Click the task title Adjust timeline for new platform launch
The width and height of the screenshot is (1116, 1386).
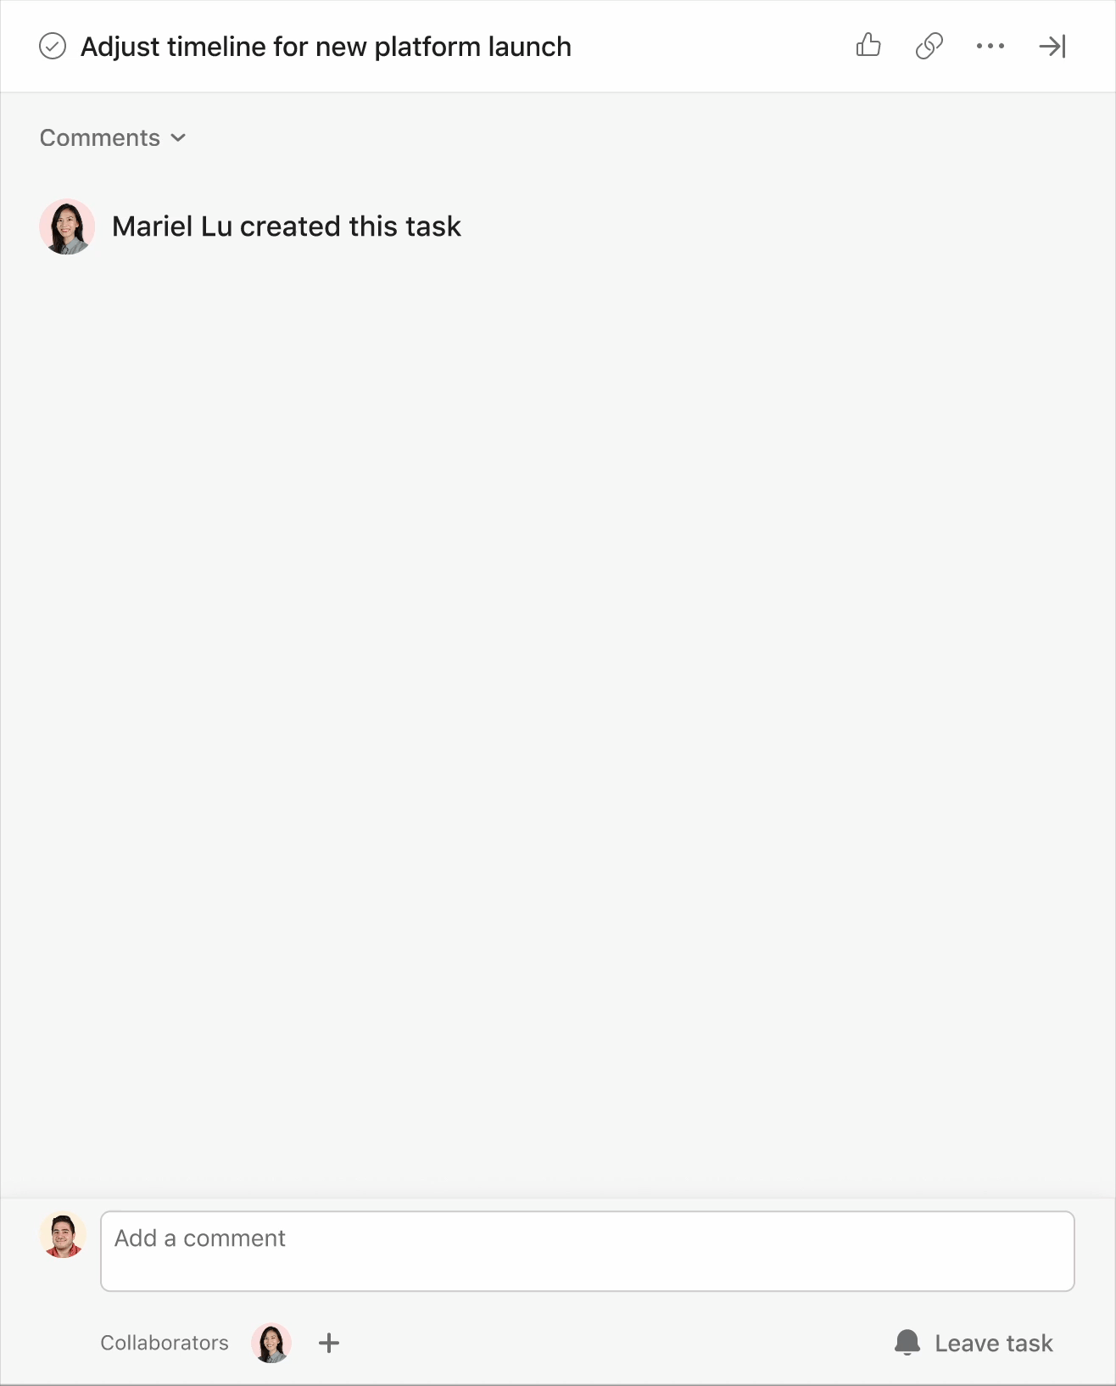point(326,47)
